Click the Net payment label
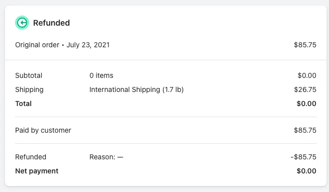 (37, 171)
